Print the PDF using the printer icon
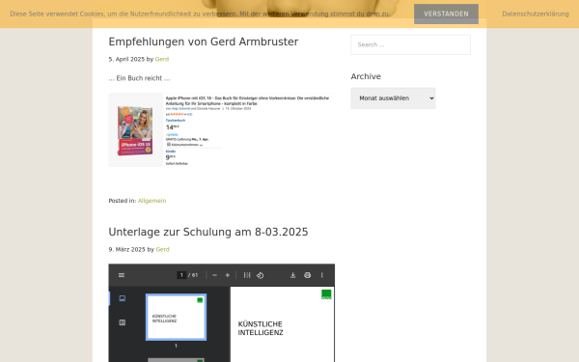Screen dimensions: 579x362 click(x=307, y=275)
